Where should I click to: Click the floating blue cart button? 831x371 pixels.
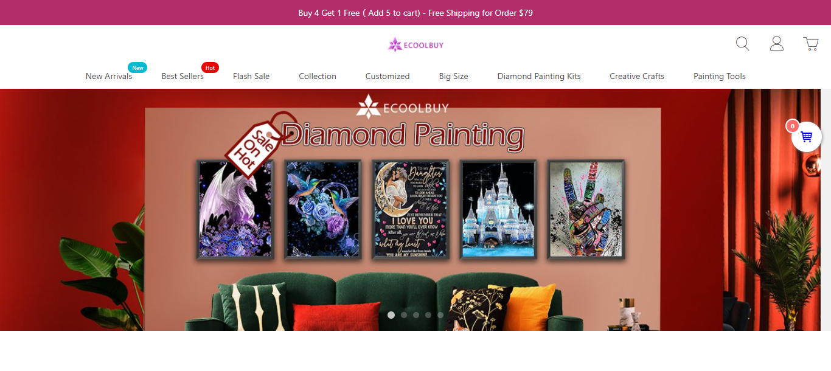click(x=807, y=137)
